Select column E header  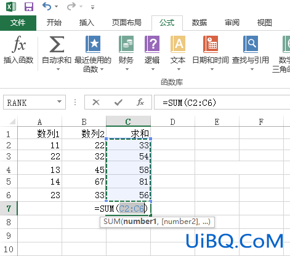coord(217,122)
